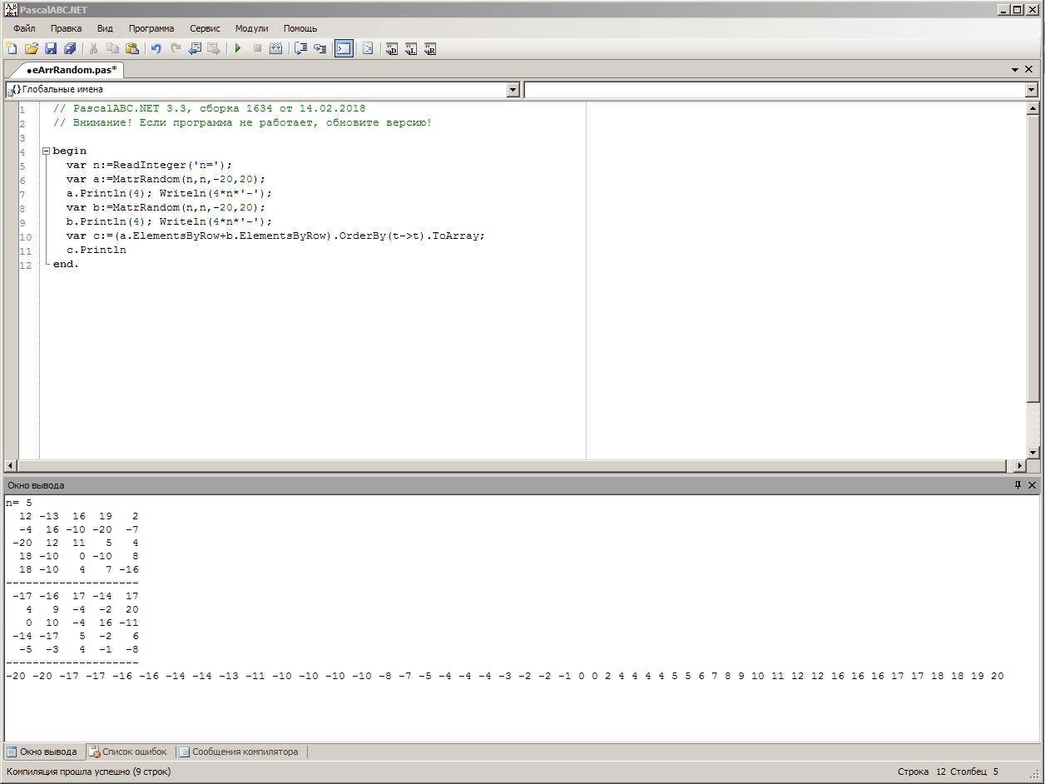
Task: Open the editor tab list arrow
Action: coord(1015,70)
